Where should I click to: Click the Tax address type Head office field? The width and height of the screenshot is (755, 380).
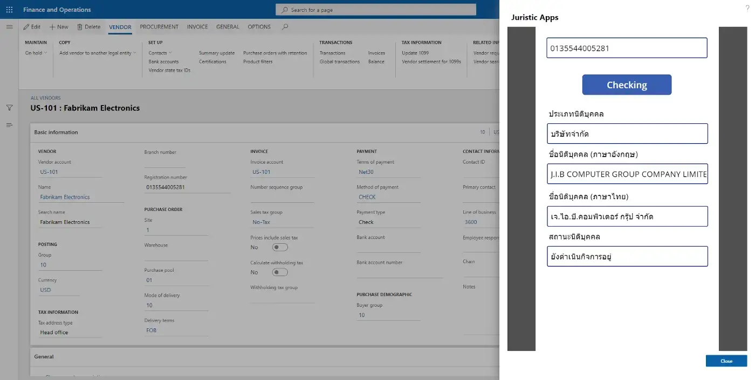click(x=70, y=332)
